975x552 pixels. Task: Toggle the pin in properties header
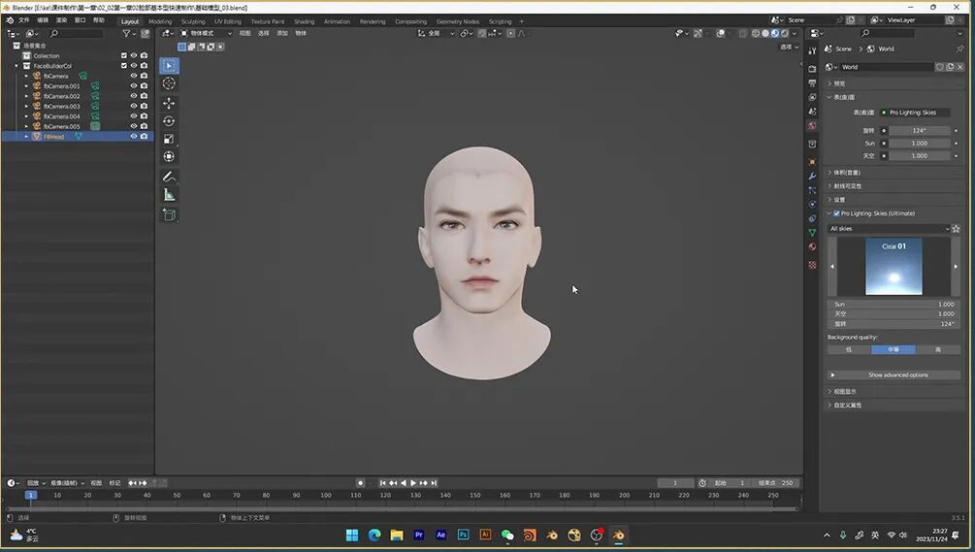[x=959, y=49]
